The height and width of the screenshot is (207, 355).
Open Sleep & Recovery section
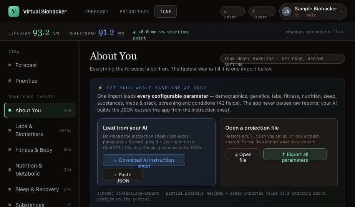coord(40,189)
